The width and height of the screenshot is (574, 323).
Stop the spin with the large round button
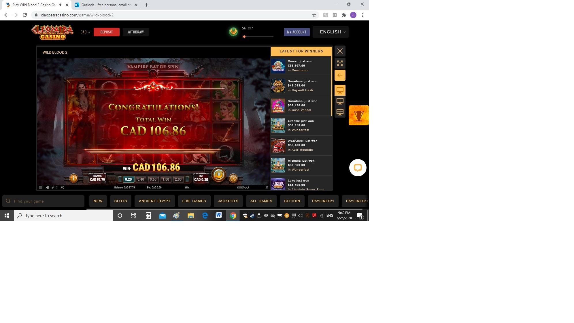pos(219,175)
